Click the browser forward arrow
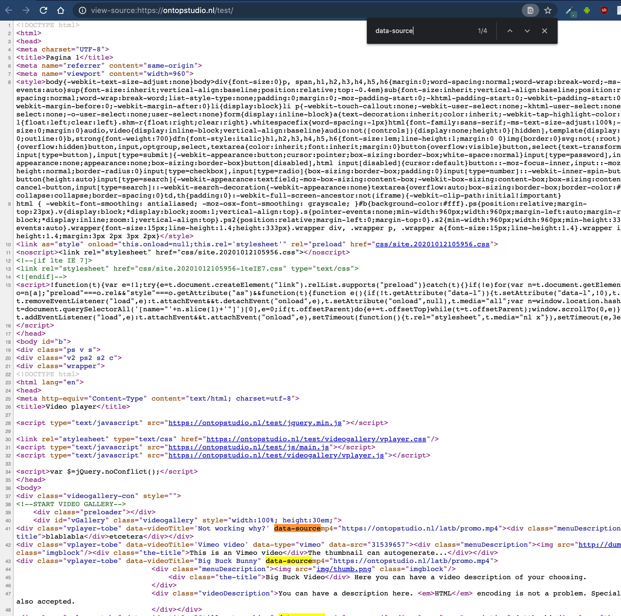621x616 pixels. (x=26, y=10)
